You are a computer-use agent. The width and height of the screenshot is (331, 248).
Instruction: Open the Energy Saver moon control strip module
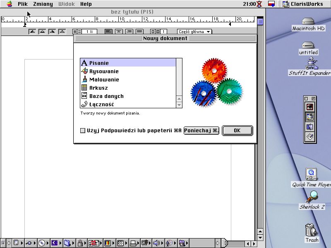coord(56,243)
